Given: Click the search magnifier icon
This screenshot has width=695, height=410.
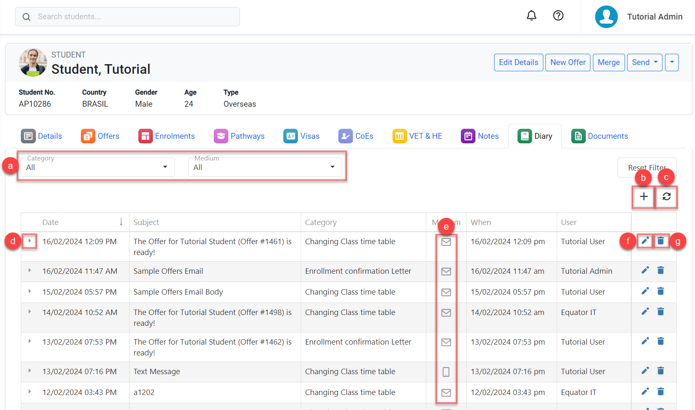Looking at the screenshot, I should tap(26, 17).
